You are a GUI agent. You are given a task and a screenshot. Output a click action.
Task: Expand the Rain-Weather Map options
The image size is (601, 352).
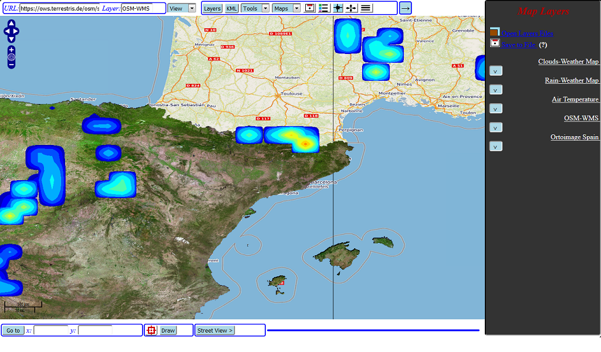495,89
